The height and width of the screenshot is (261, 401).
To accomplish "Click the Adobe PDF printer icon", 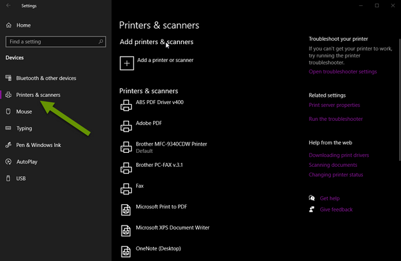I will click(126, 126).
